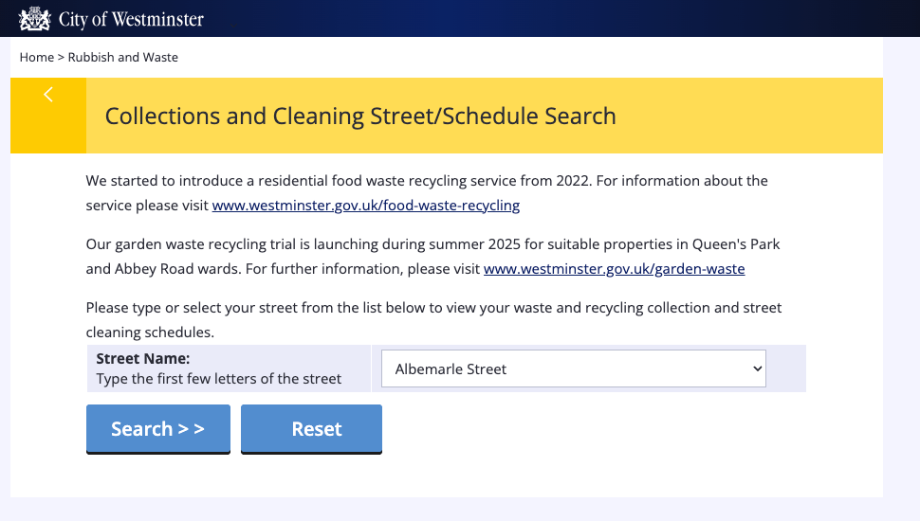Click the breadcrumb ">" separator
The height and width of the screenshot is (521, 920).
(x=61, y=57)
